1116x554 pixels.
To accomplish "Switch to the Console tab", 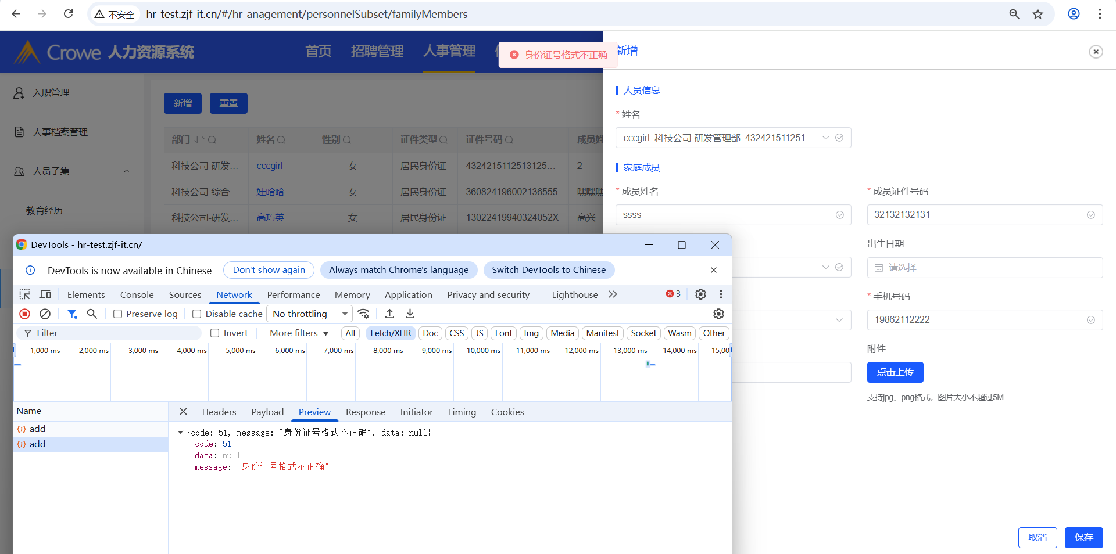I will pos(137,295).
